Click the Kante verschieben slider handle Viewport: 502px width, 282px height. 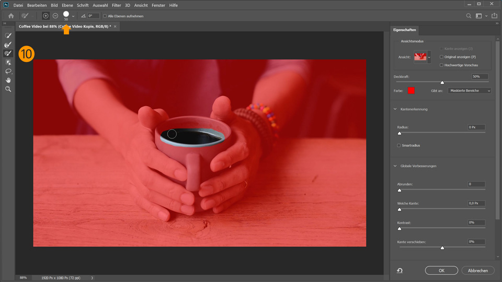[x=442, y=248]
